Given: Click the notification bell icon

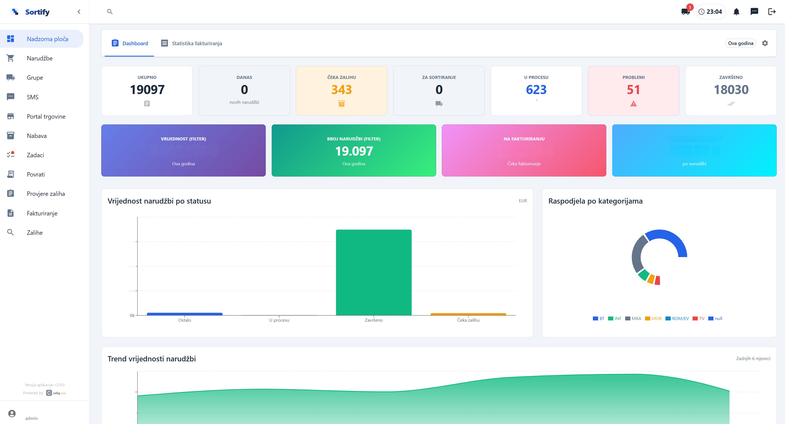Looking at the screenshot, I should tap(736, 12).
